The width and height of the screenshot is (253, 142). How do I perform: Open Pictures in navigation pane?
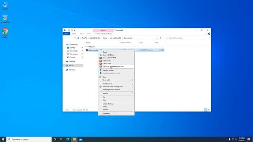click(x=72, y=57)
